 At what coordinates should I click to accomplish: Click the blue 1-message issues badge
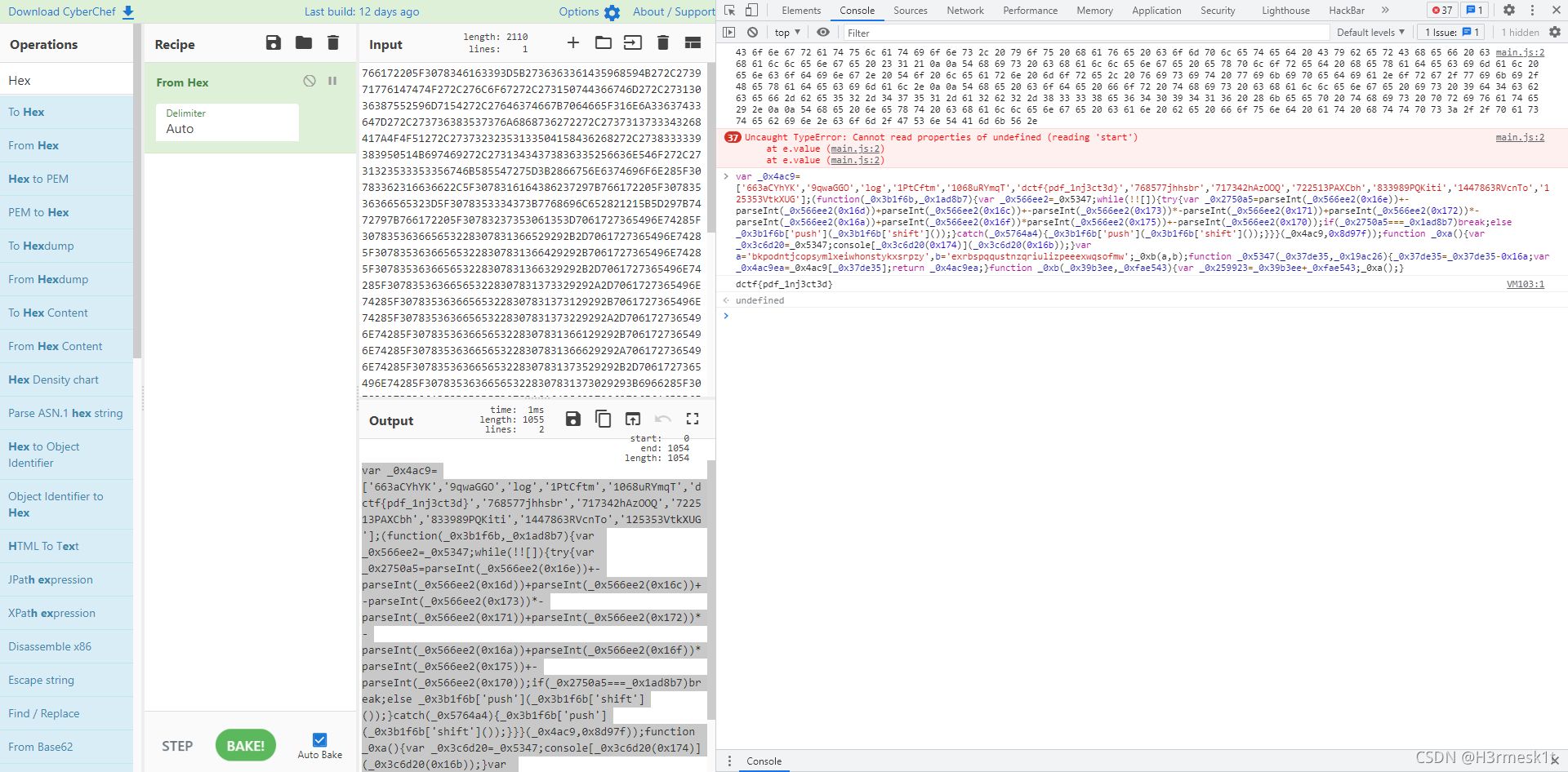click(1473, 10)
